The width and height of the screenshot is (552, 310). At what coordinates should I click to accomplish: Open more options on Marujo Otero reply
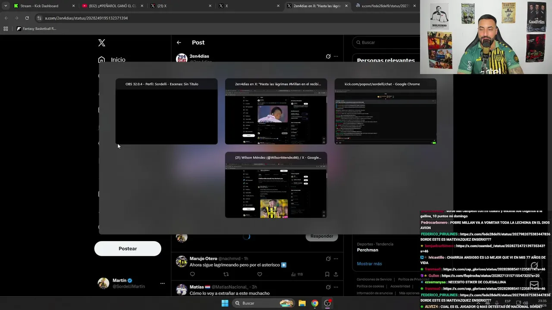tap(336, 259)
